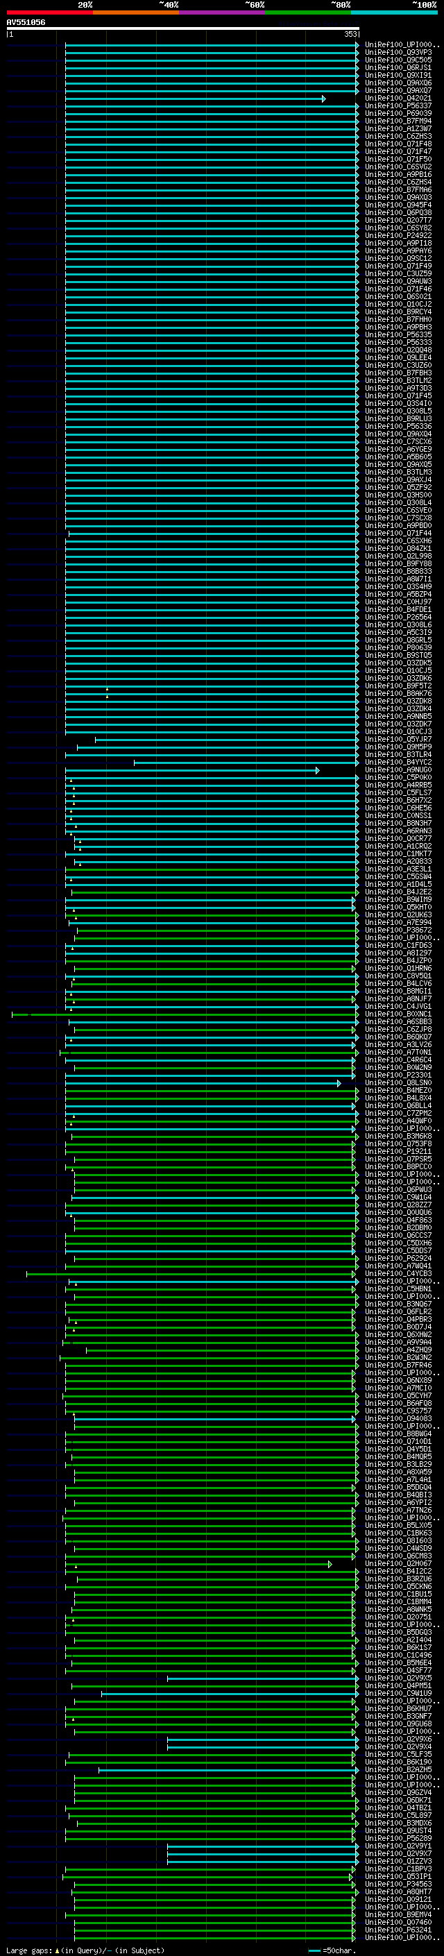This screenshot has height=1956, width=444.
Task: Open hit UniRef100_B7FM94
Action: click(398, 121)
